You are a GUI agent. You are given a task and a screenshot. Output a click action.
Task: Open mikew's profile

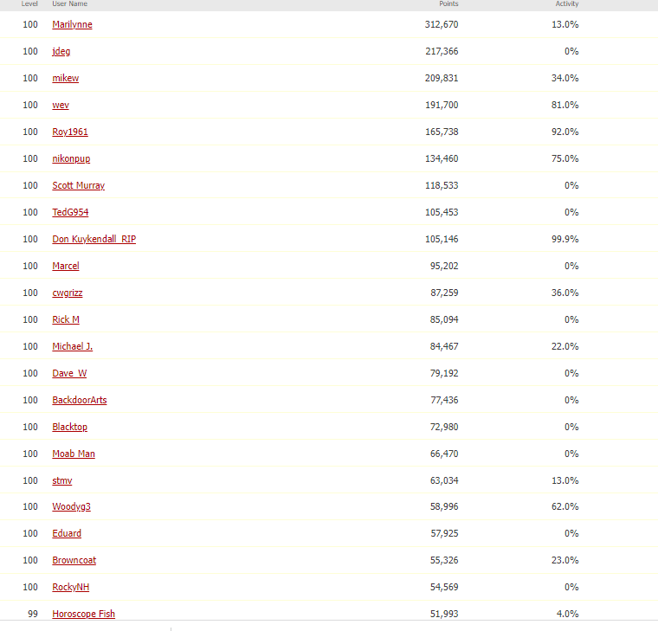[65, 78]
